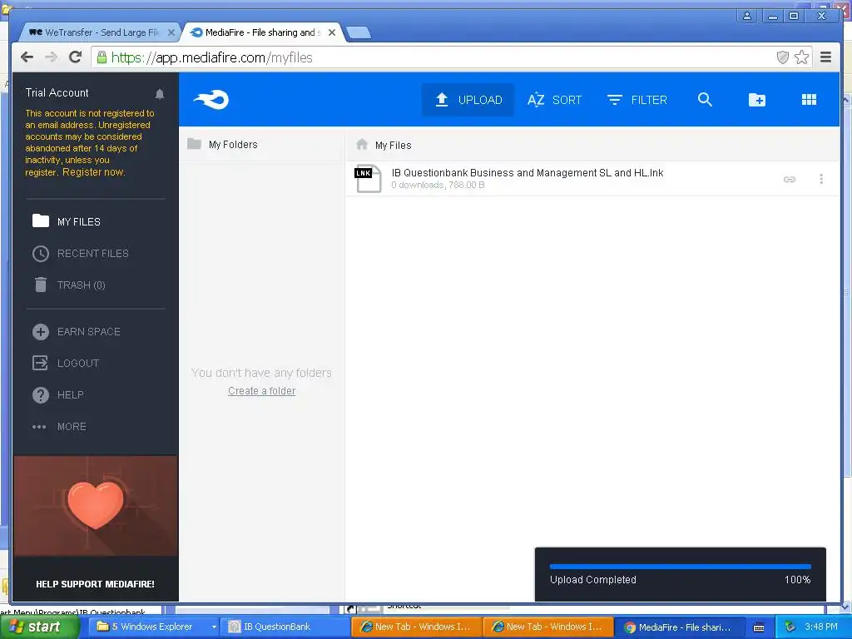Click the notification bell icon
Screen dimensions: 852x639
(159, 94)
